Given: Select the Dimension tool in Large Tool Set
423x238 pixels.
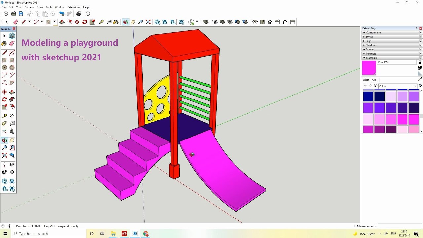Looking at the screenshot, I should [12, 116].
